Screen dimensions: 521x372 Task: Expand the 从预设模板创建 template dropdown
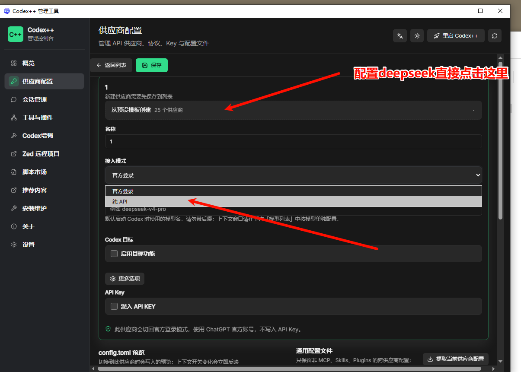click(x=293, y=110)
